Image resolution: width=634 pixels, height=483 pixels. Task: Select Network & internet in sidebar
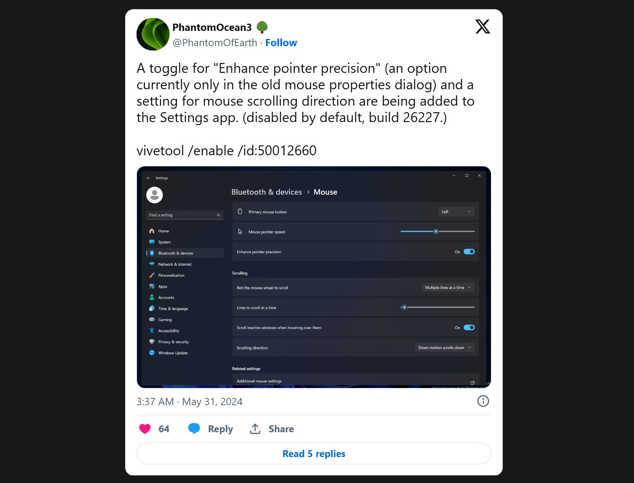[x=175, y=264]
